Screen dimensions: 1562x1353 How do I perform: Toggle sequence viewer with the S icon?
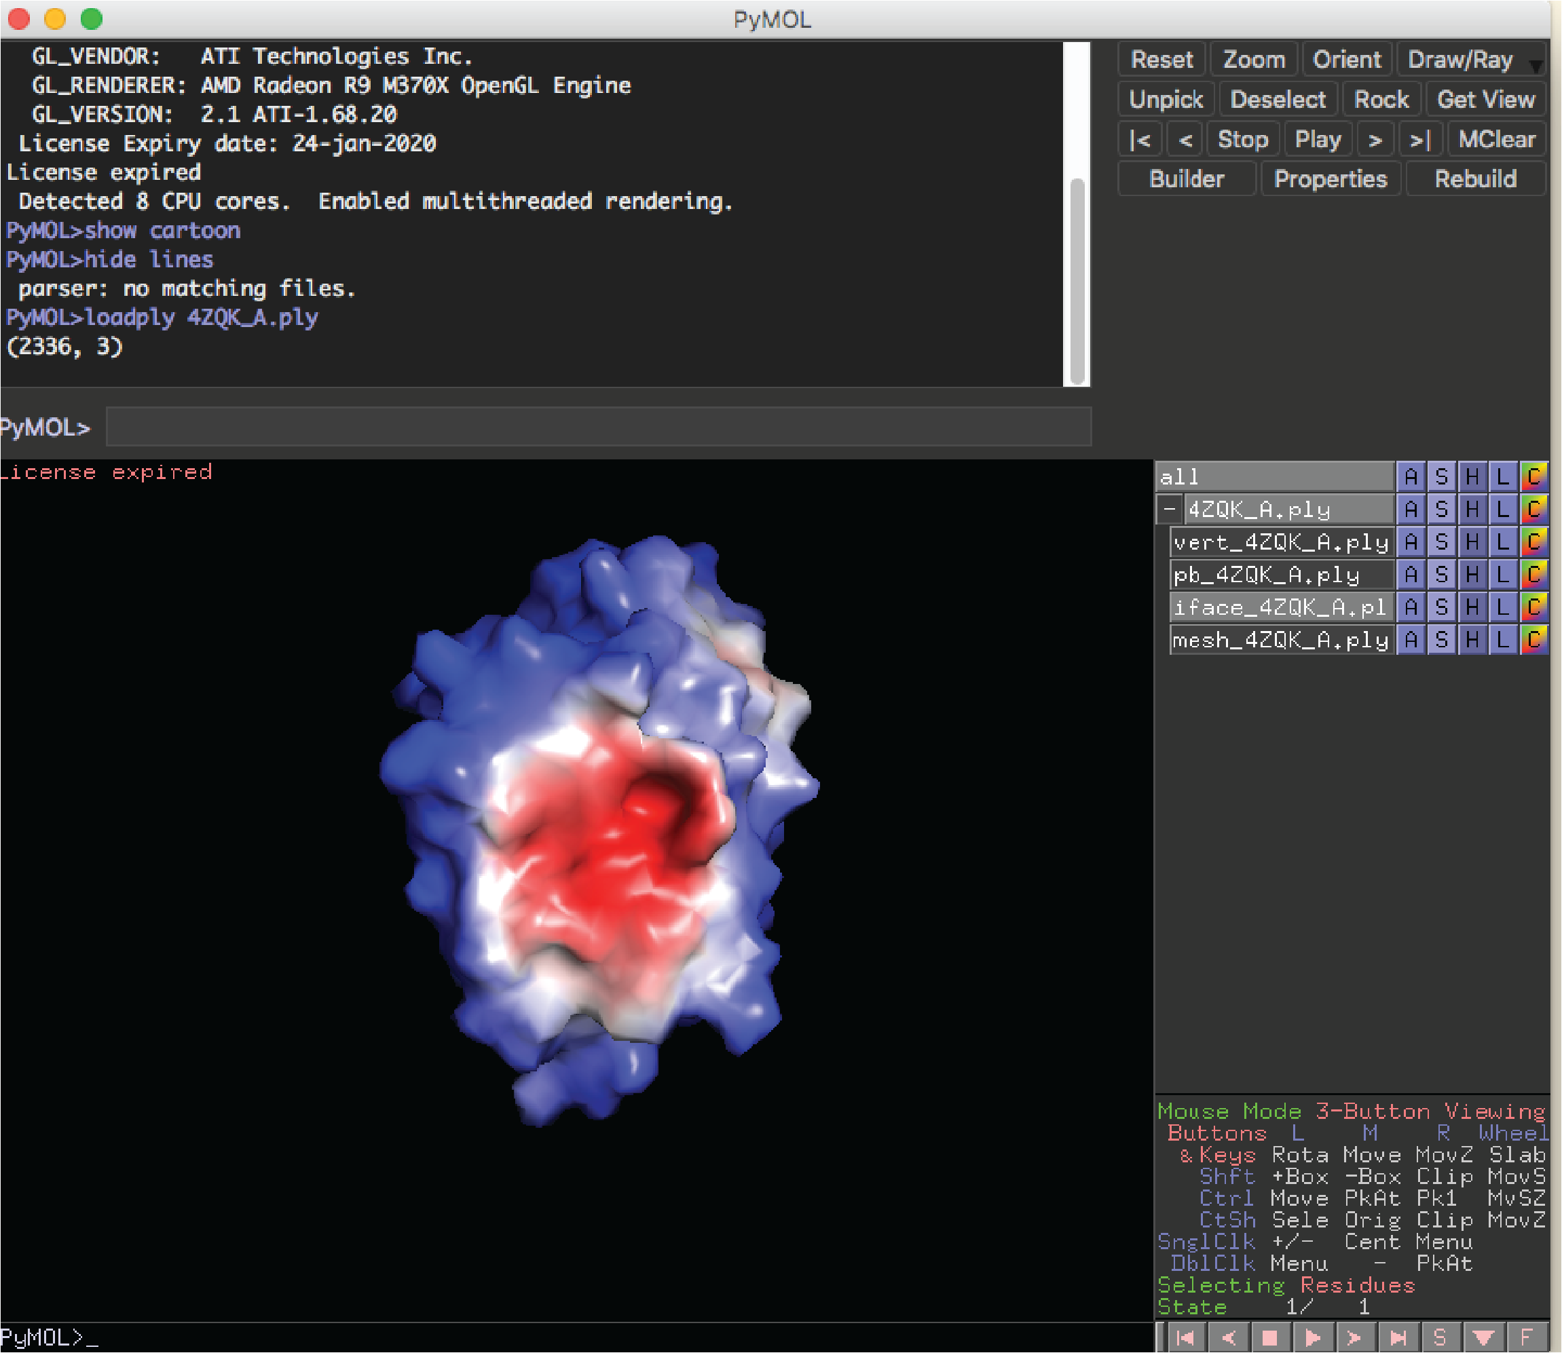(x=1440, y=1338)
